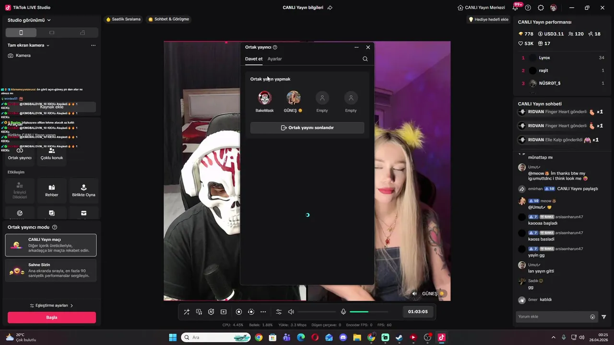This screenshot has height=345, width=614.
Task: Open scene three-dot options menu
Action: pos(93,46)
